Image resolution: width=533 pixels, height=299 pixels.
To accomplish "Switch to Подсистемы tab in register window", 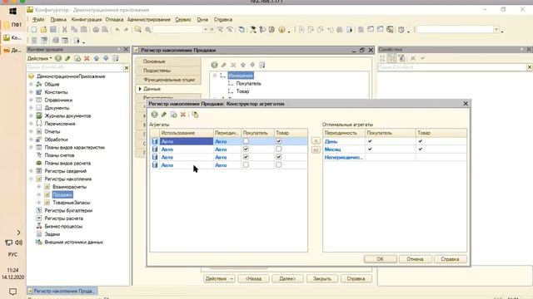I will pos(168,71).
